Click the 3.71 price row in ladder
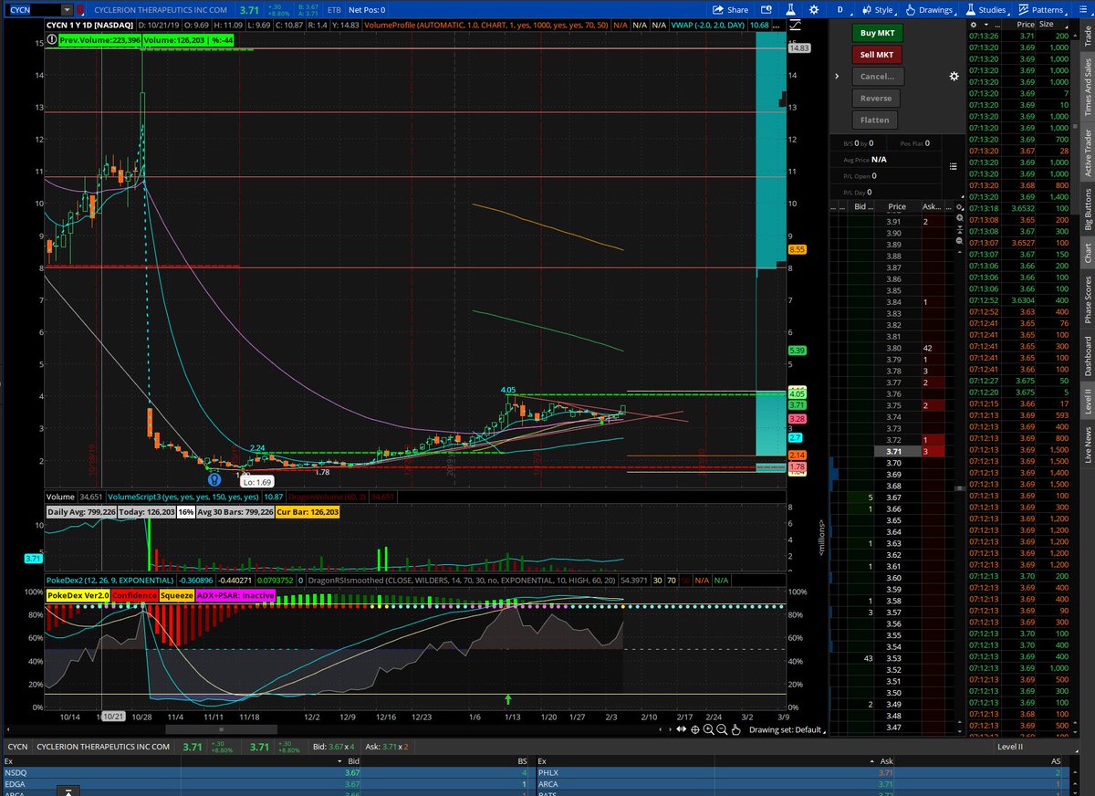This screenshot has width=1095, height=796. coord(898,451)
